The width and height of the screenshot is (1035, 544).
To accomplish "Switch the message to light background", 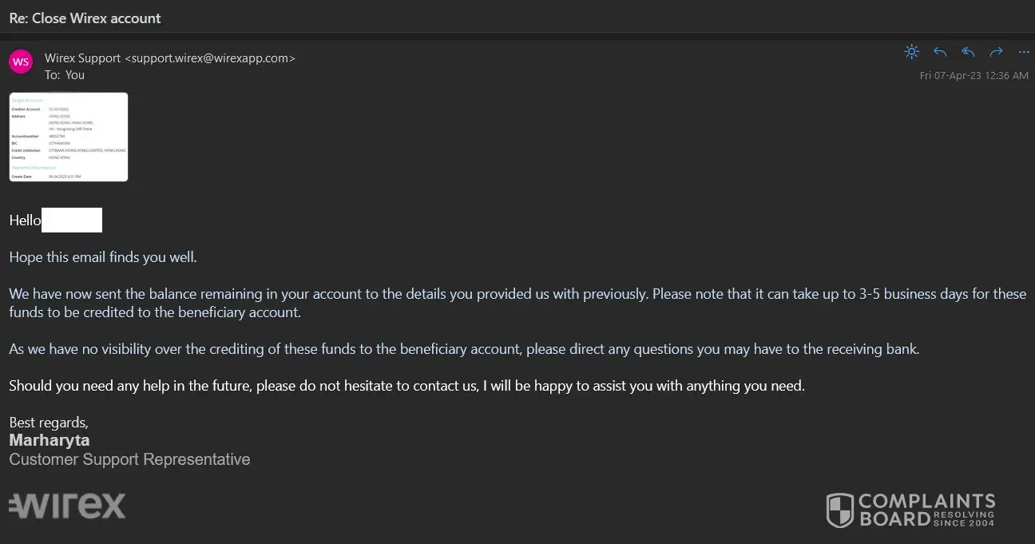I will [x=911, y=52].
